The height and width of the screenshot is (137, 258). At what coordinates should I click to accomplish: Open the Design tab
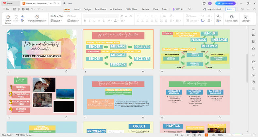pyautogui.click(x=87, y=9)
